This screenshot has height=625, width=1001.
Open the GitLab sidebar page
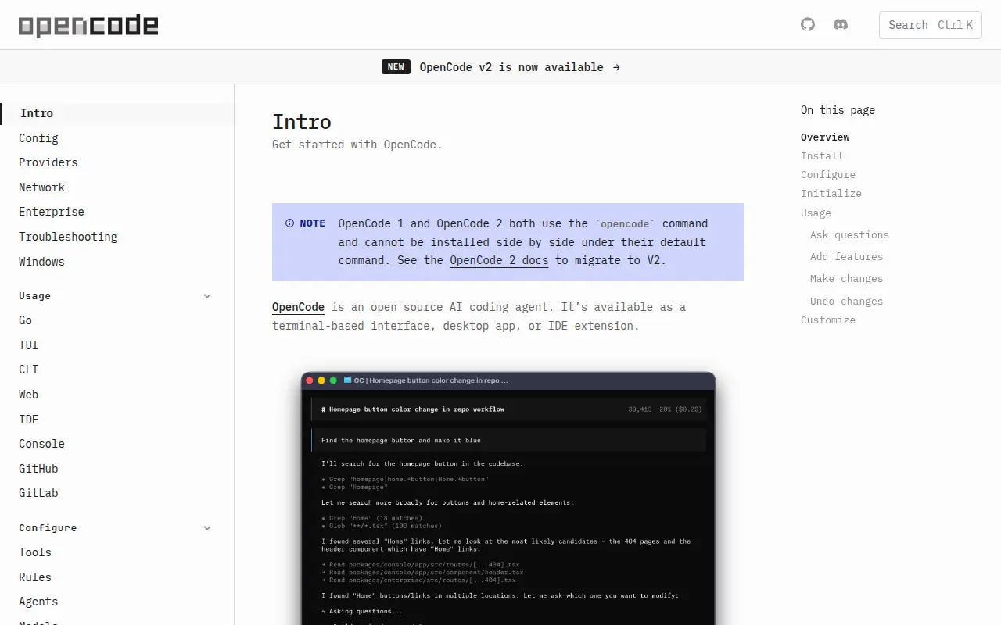[x=38, y=493]
